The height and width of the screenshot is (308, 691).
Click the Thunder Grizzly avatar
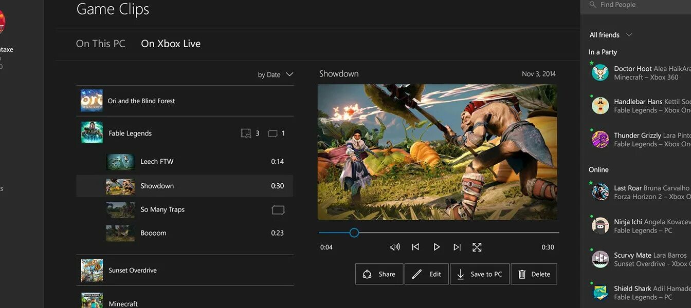(600, 139)
